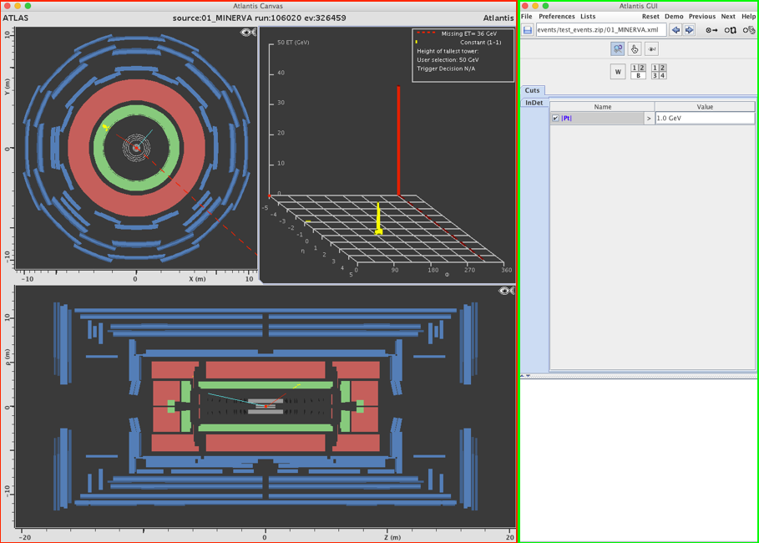The image size is (759, 543).
Task: Go to previous event with left arrow
Action: (x=676, y=30)
